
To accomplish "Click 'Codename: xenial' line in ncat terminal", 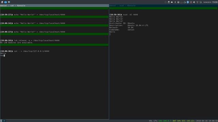I will 122,30.
